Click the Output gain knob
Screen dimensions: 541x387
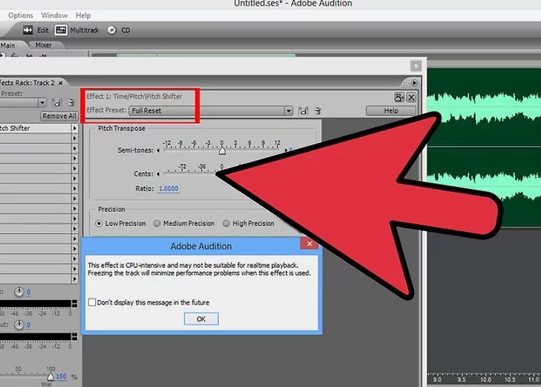click(19, 324)
